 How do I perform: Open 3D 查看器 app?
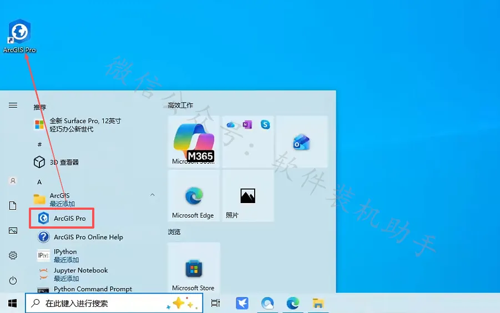pyautogui.click(x=64, y=162)
